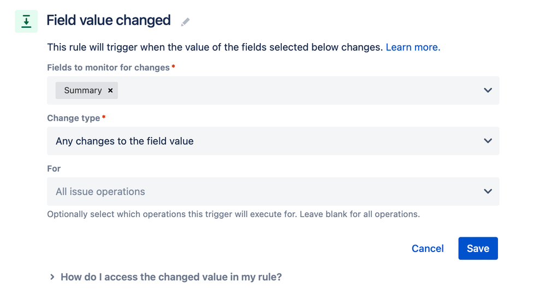545x294 pixels.
Task: Click the Field value changed heading
Action: pos(109,20)
